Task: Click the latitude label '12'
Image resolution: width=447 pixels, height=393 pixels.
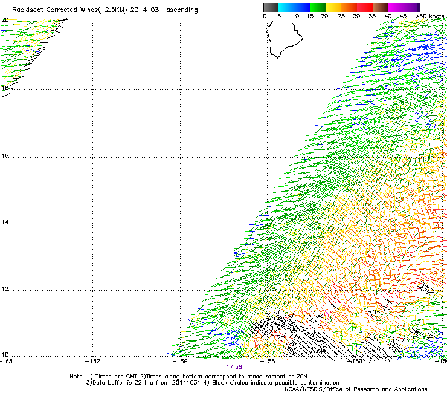Action: pyautogui.click(x=5, y=289)
